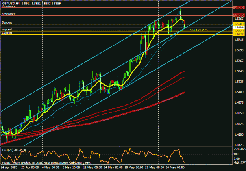Click the 1.5225 price scale value

coord(239,82)
